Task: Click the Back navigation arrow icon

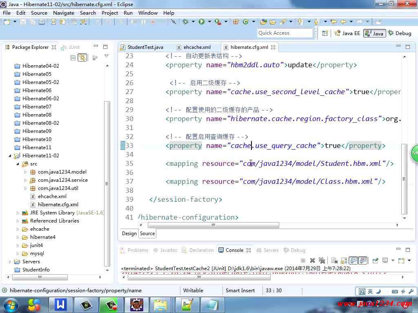Action: tap(343, 22)
